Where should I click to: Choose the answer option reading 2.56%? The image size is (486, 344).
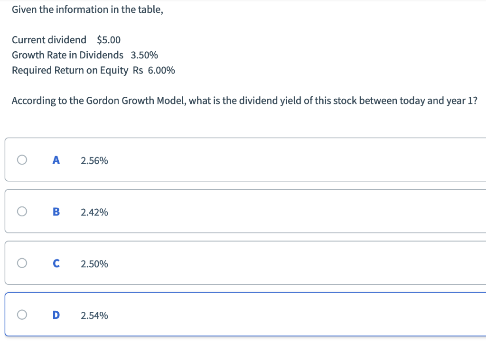point(94,160)
